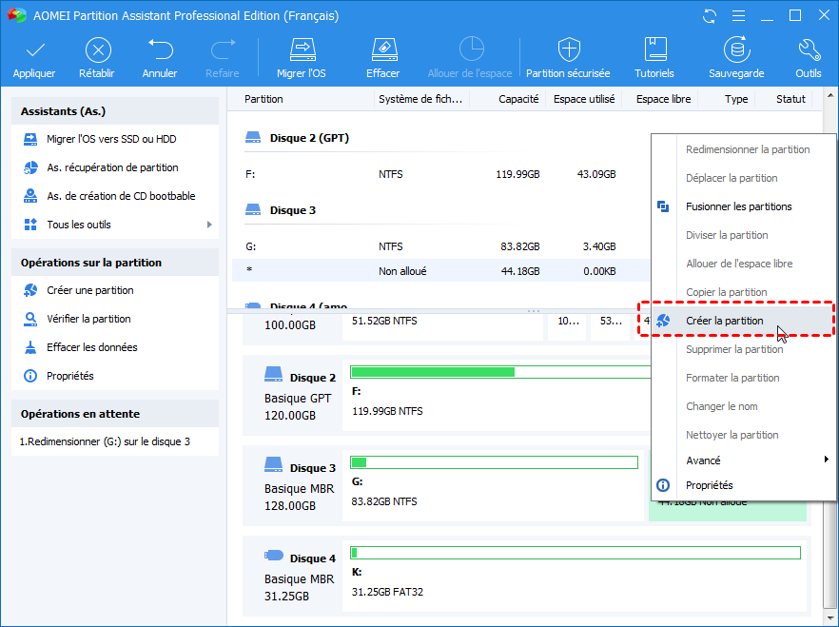The width and height of the screenshot is (839, 627).
Task: Select the Effacer disk wipe icon
Action: coord(382,50)
